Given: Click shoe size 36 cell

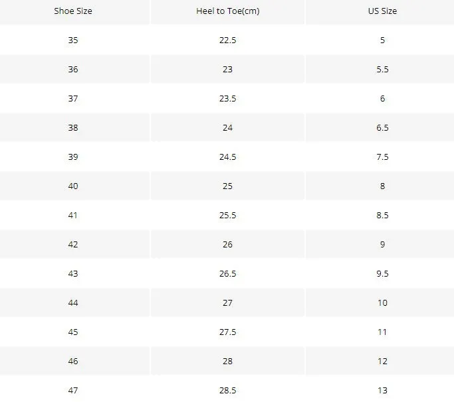Looking at the screenshot, I should pos(73,69).
